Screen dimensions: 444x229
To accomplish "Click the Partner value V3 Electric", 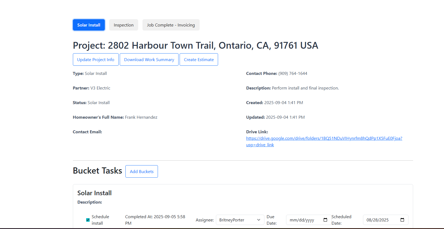I will pyautogui.click(x=100, y=88).
